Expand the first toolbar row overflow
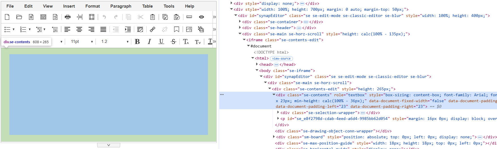This screenshot has height=149, width=497. point(214,17)
